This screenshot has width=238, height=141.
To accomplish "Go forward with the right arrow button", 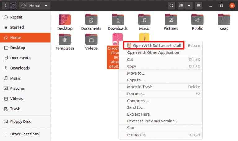I will 13,6.
